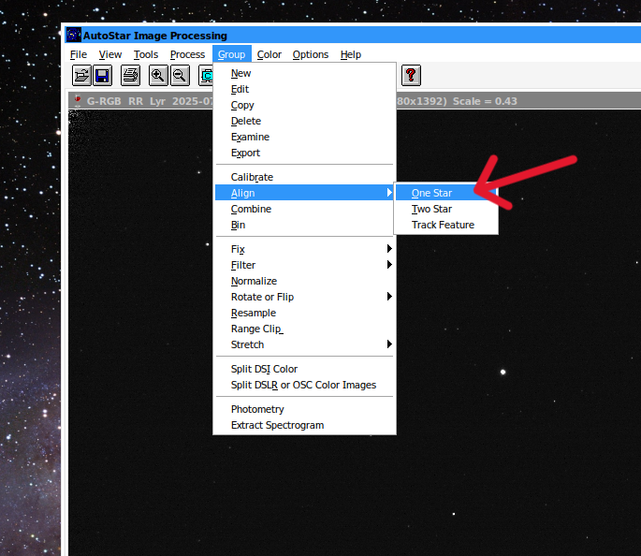This screenshot has height=556, width=641.
Task: Select Resample in Group menu
Action: pos(304,313)
